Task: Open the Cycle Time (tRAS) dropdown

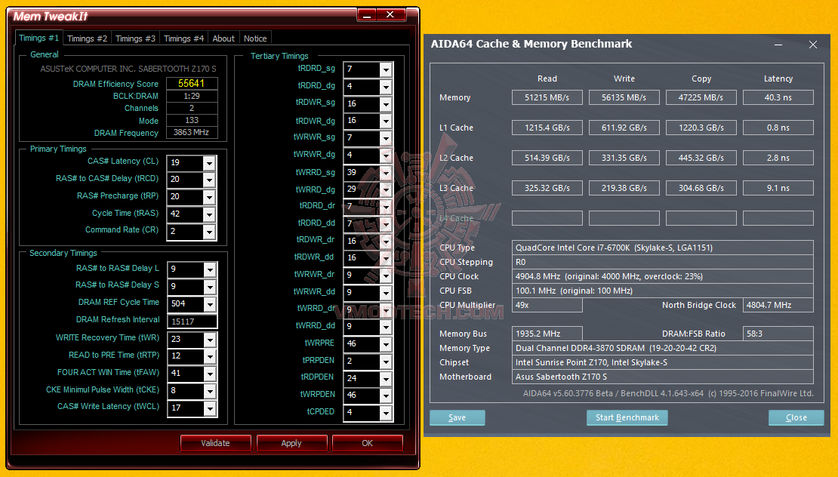Action: tap(210, 215)
